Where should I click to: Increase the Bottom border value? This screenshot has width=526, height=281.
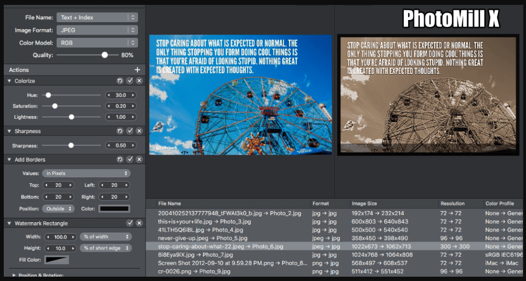click(x=70, y=197)
